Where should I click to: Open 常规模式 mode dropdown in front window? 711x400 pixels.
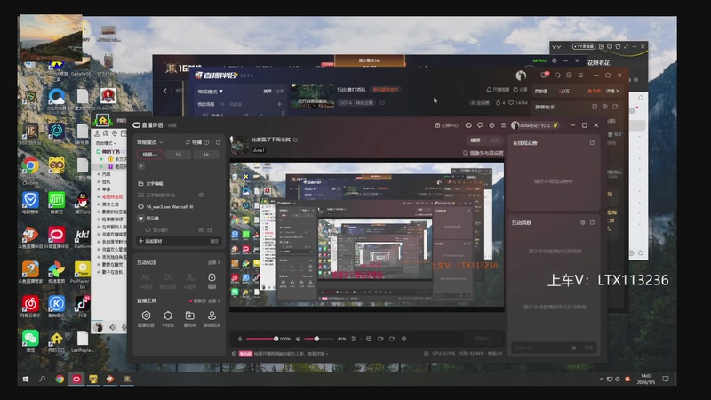tap(150, 142)
